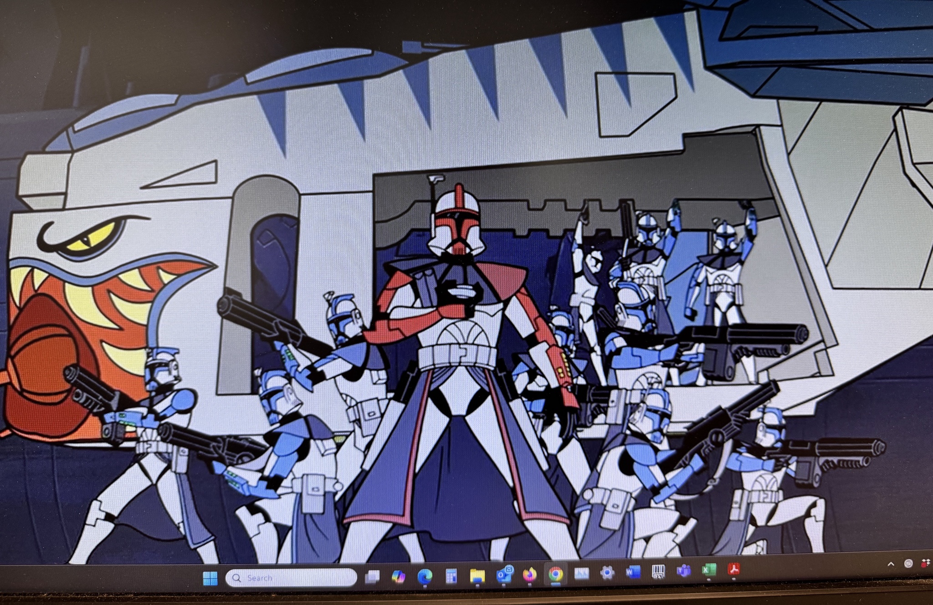Image resolution: width=933 pixels, height=605 pixels.
Task: Launch Microsoft Copilot from taskbar
Action: (398, 577)
